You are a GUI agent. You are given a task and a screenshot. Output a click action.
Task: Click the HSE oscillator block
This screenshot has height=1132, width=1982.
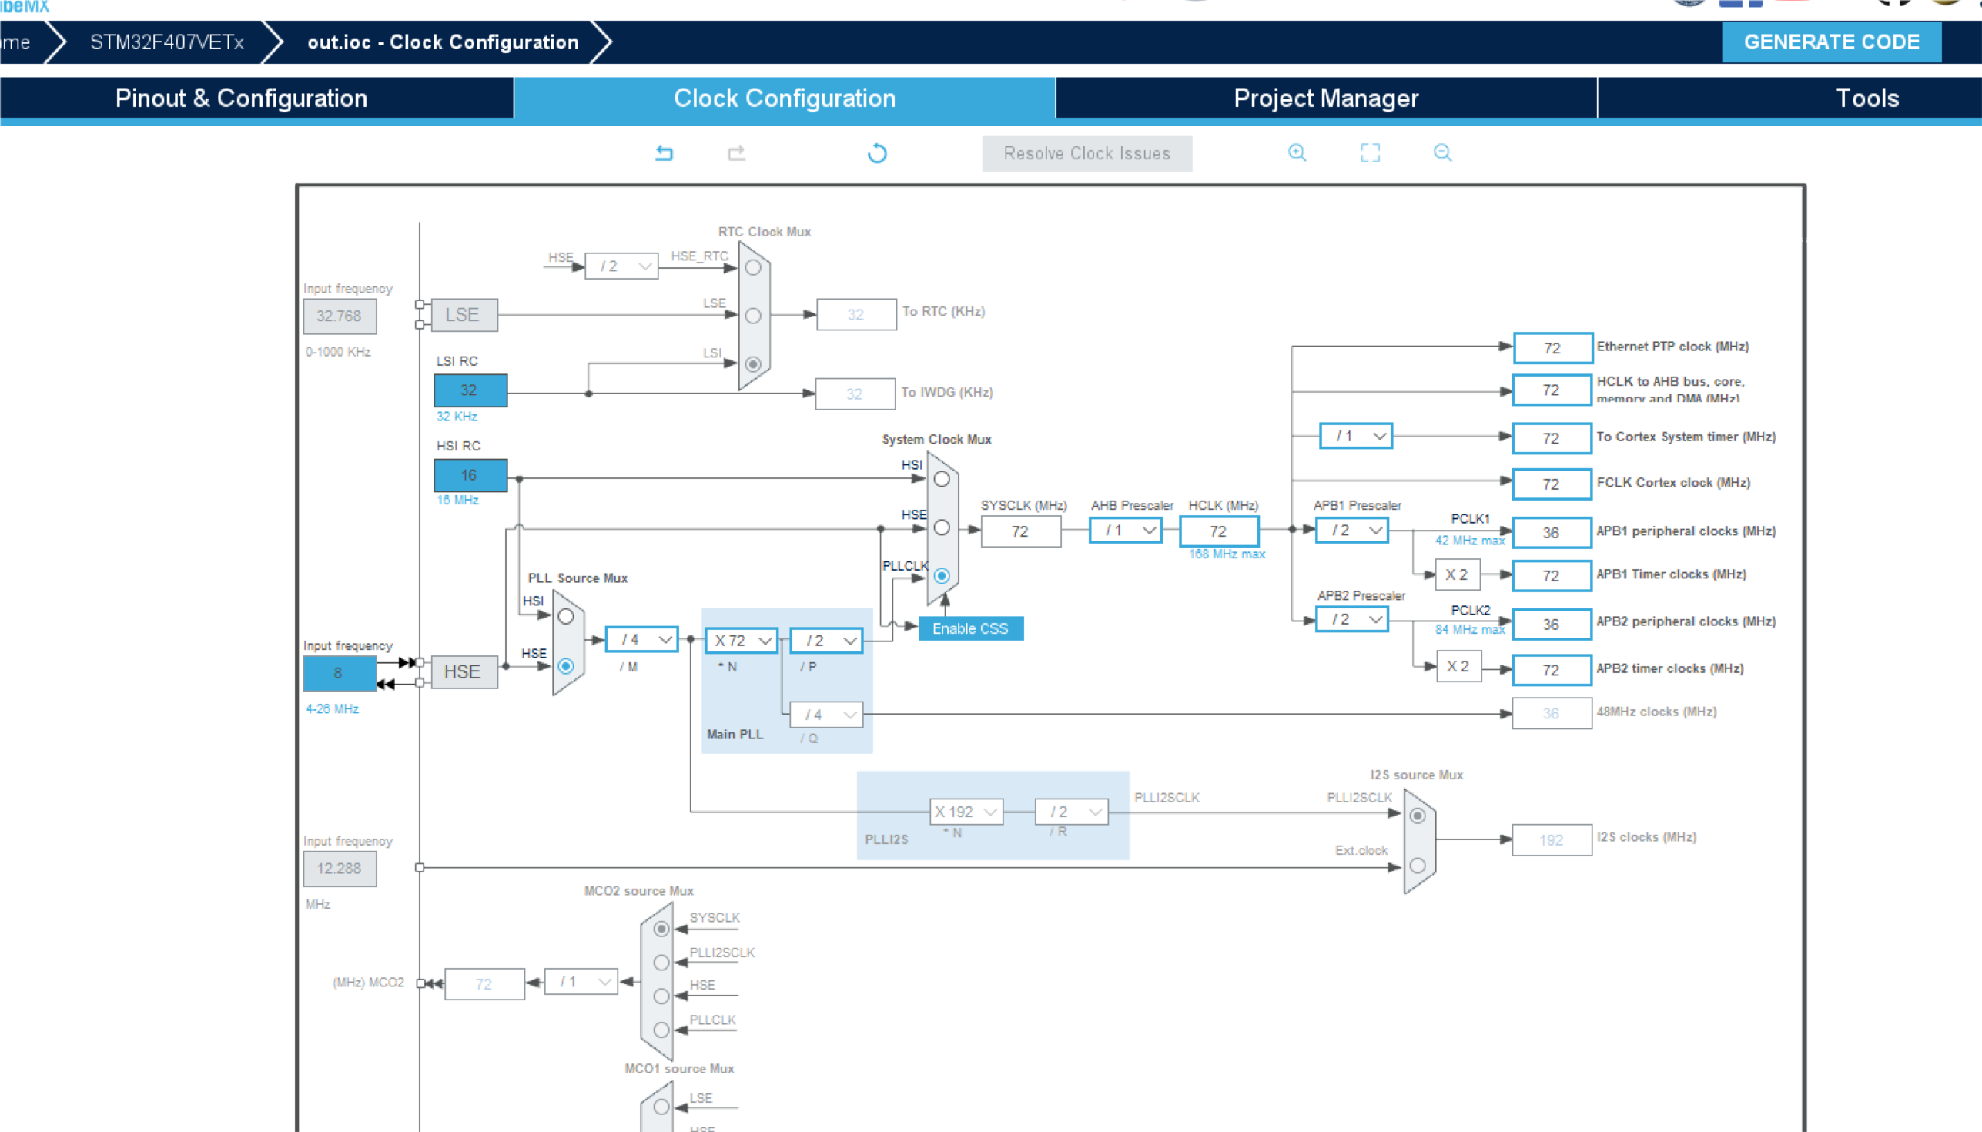464,671
